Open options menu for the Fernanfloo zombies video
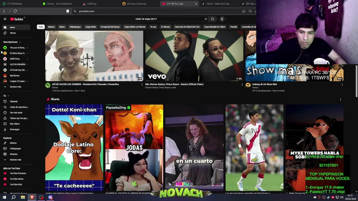Image resolution: width=358 pixels, height=201 pixels. (142, 84)
